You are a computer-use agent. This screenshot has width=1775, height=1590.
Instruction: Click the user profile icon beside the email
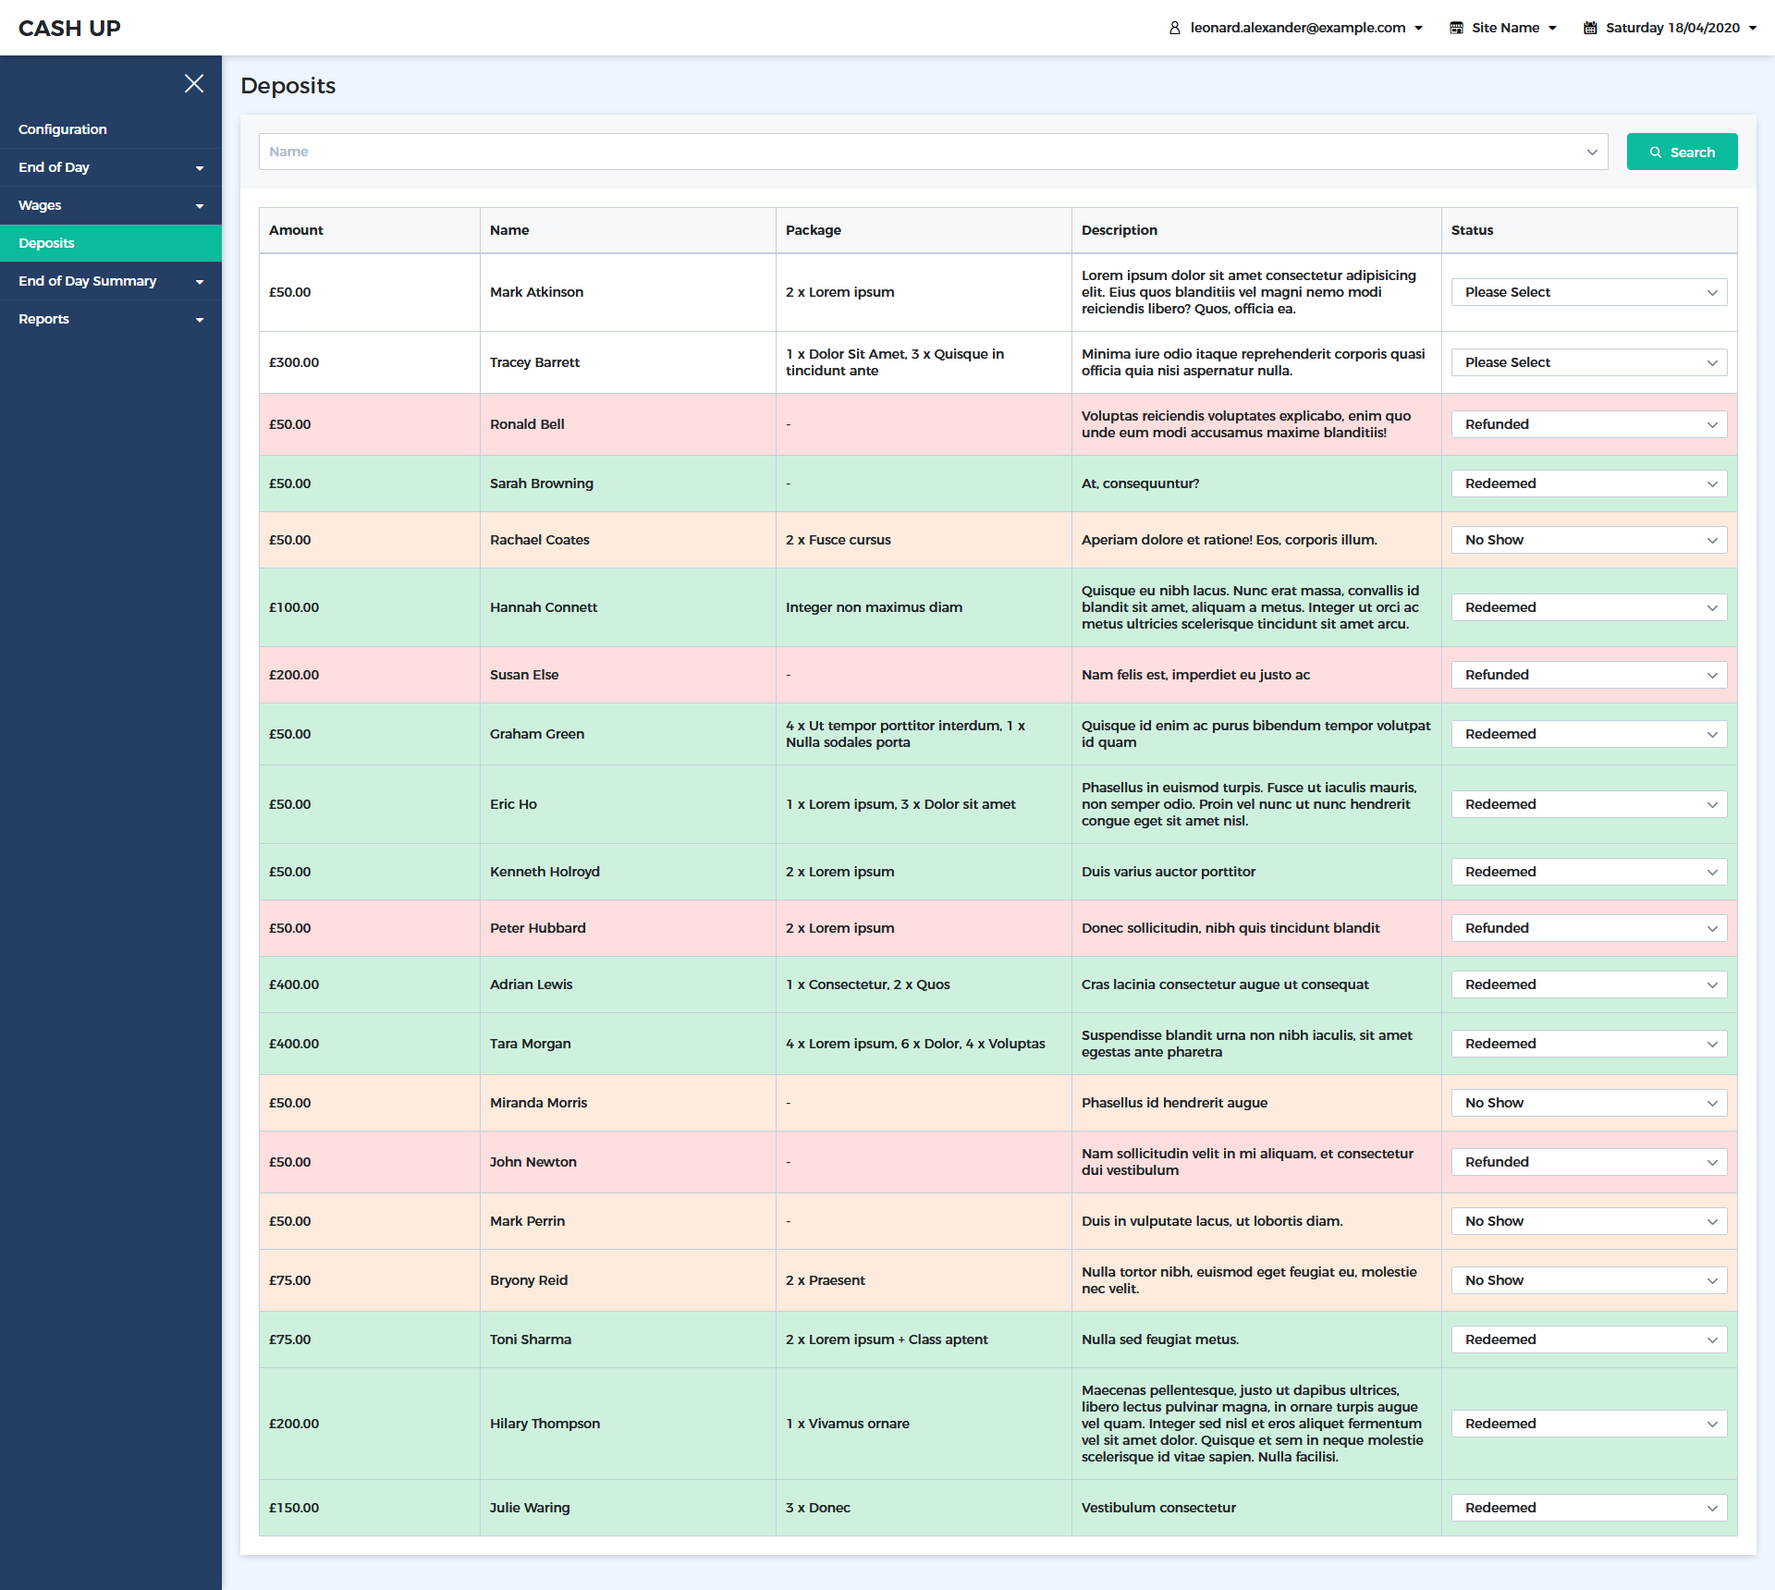point(1174,28)
